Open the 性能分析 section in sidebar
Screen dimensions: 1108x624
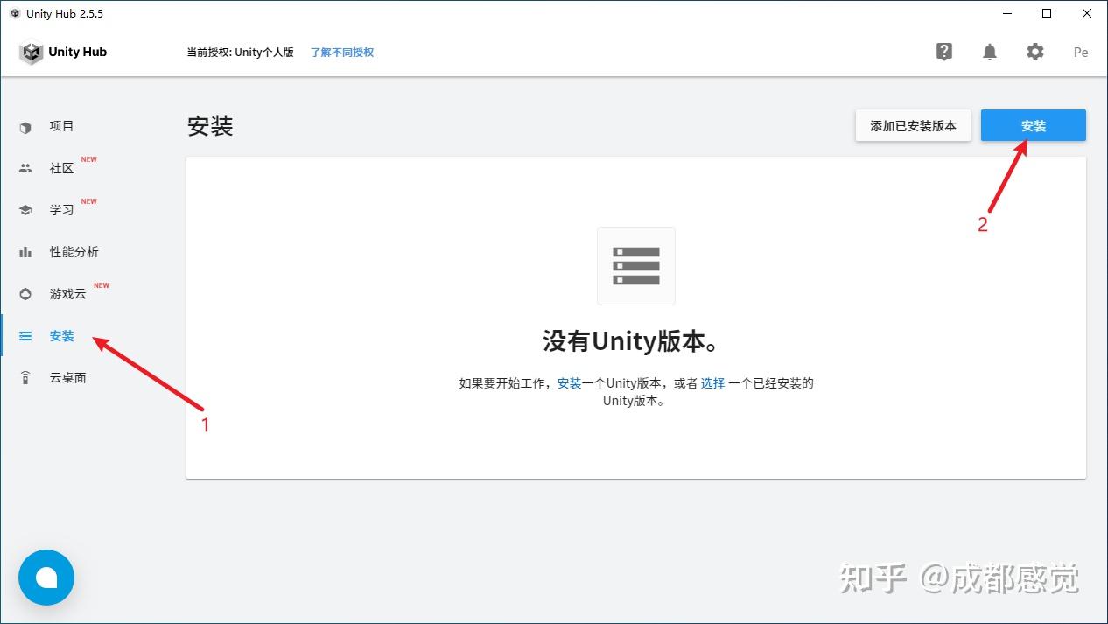74,251
